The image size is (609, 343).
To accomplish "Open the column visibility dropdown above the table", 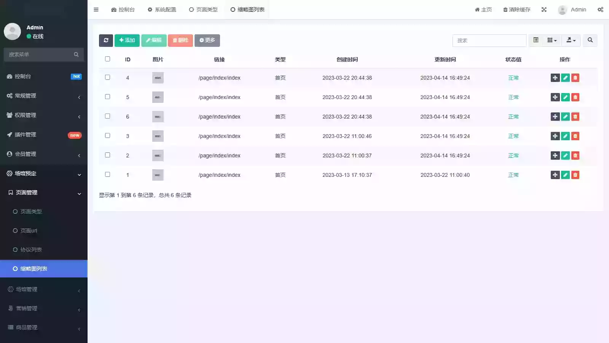I will click(551, 40).
